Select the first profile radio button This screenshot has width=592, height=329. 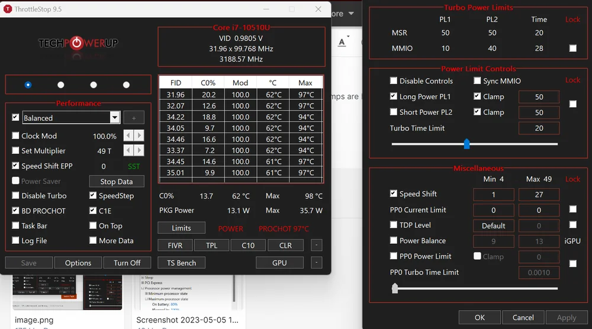28,85
